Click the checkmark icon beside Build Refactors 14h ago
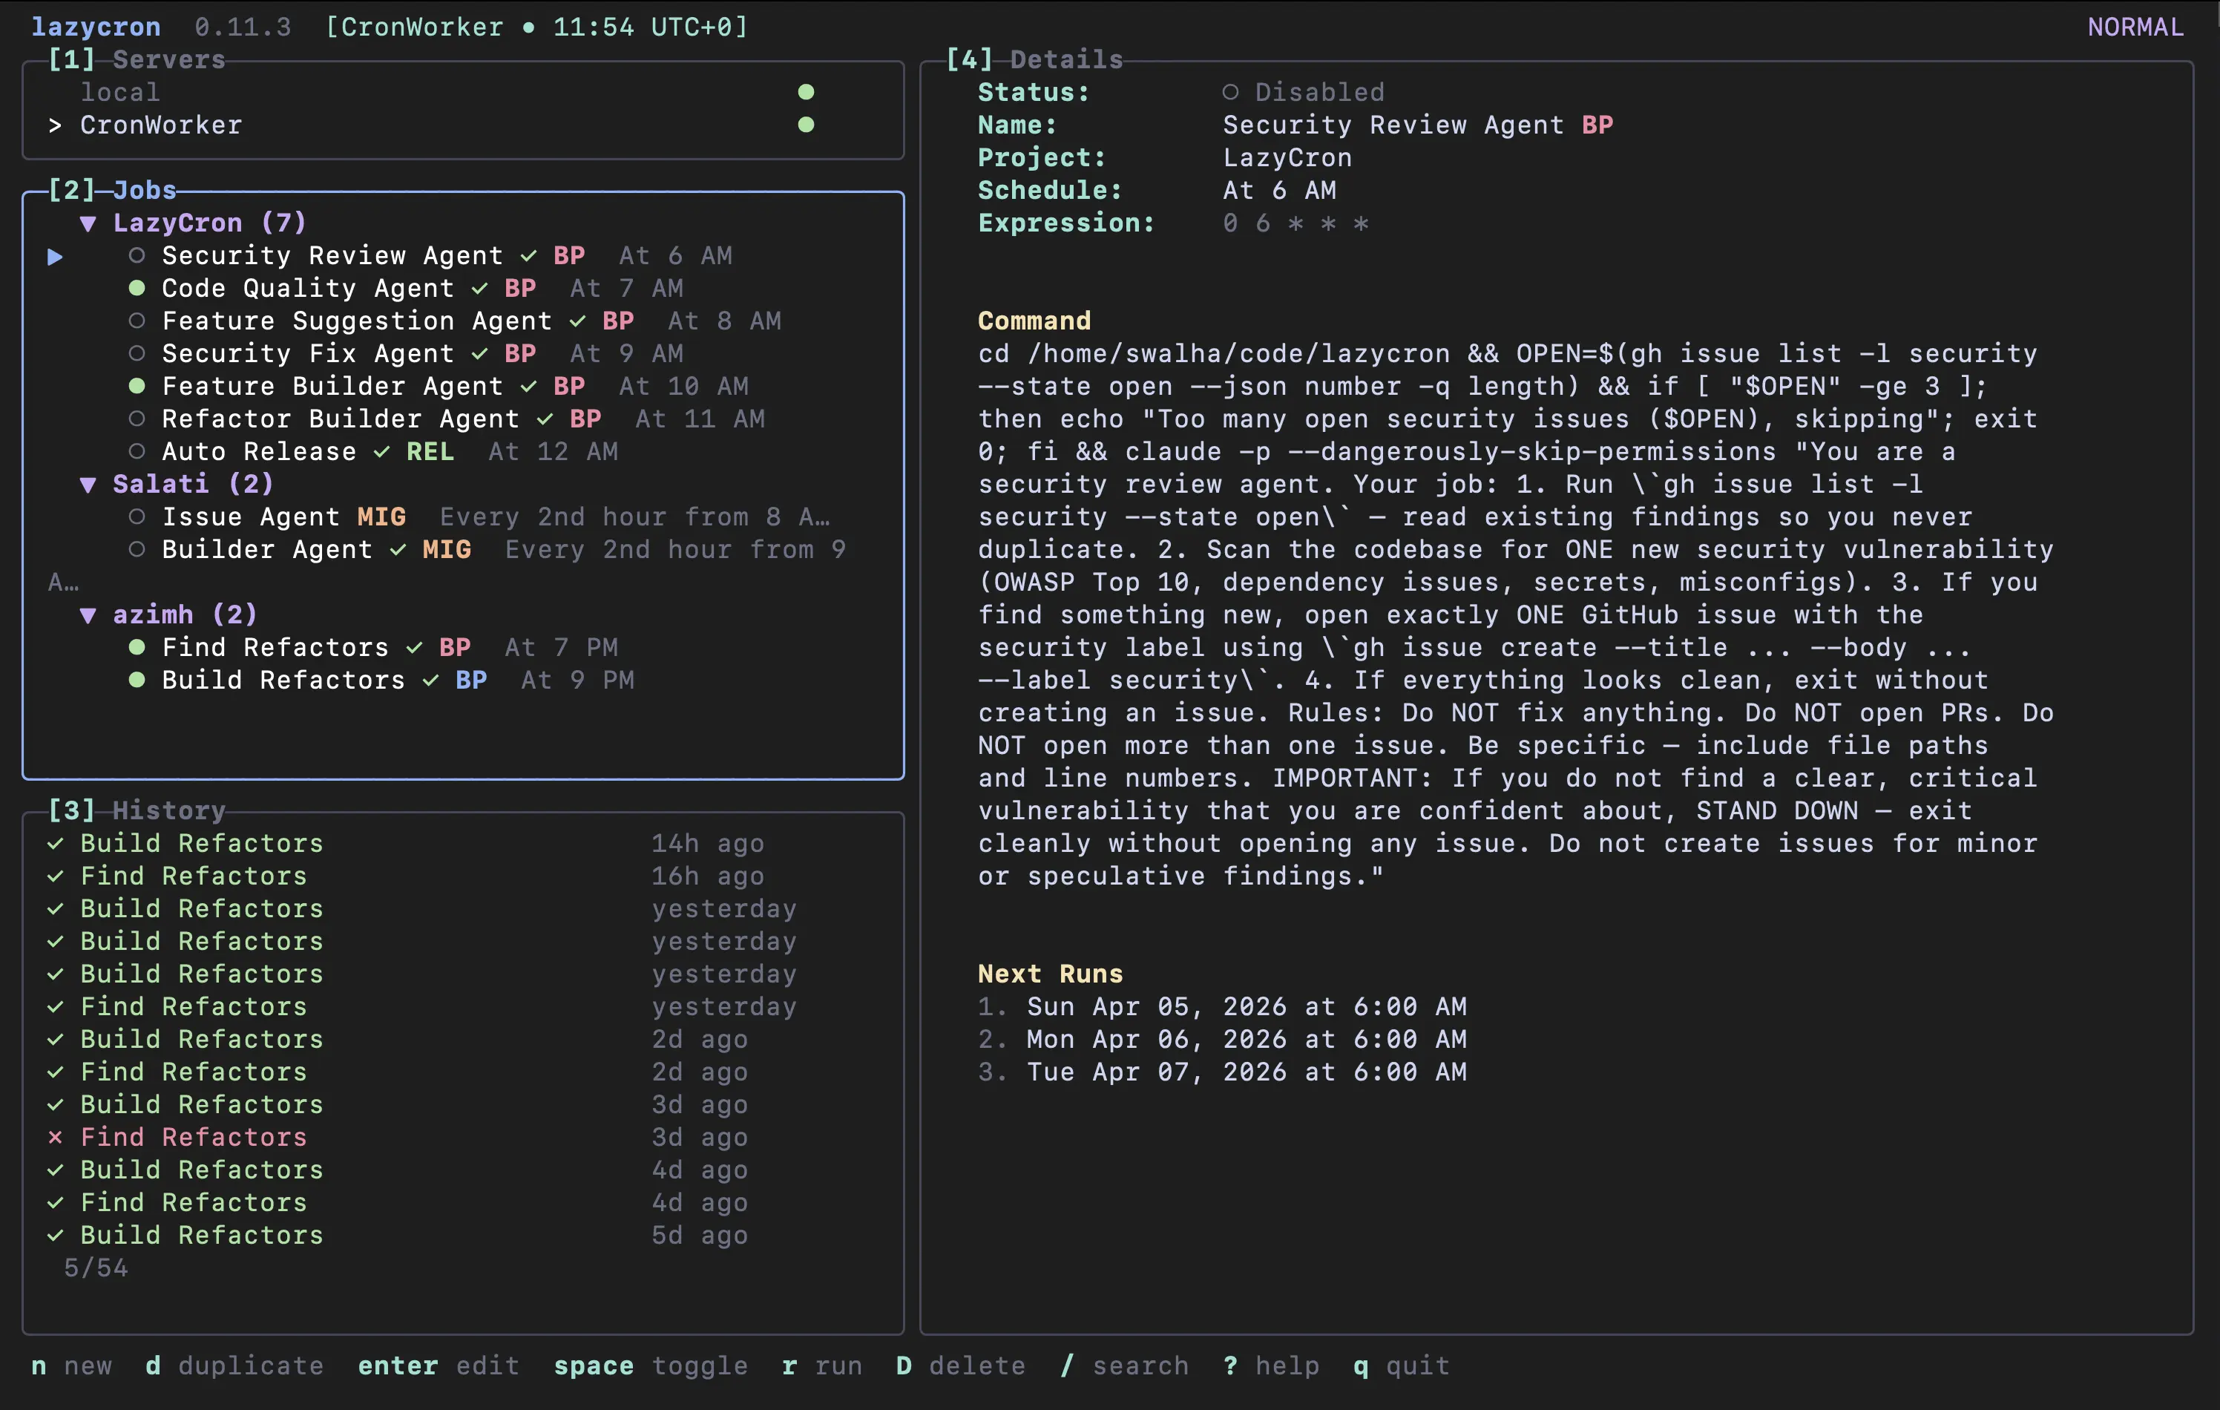2220x1410 pixels. [54, 842]
